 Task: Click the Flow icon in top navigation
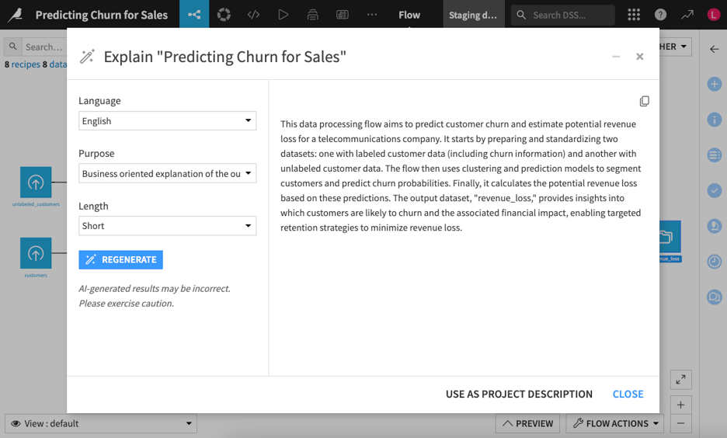point(194,14)
